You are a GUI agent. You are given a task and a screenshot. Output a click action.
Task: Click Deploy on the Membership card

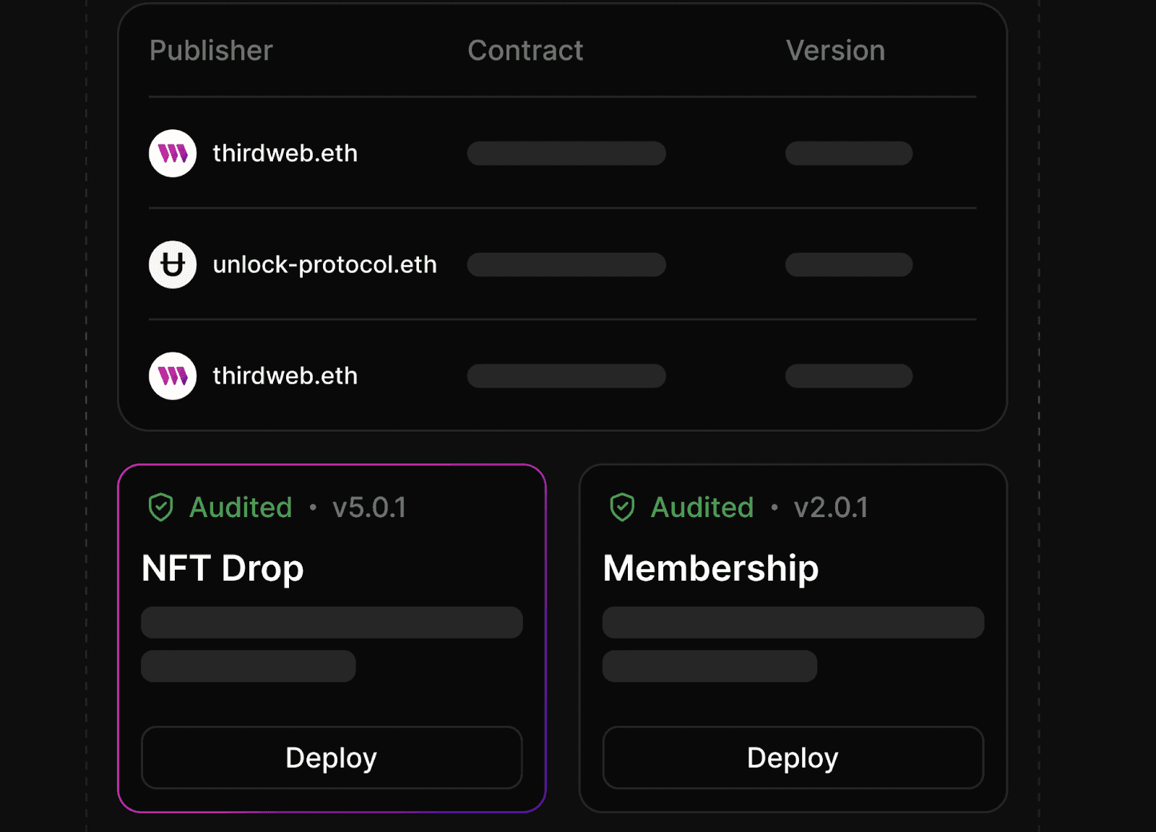pyautogui.click(x=792, y=758)
